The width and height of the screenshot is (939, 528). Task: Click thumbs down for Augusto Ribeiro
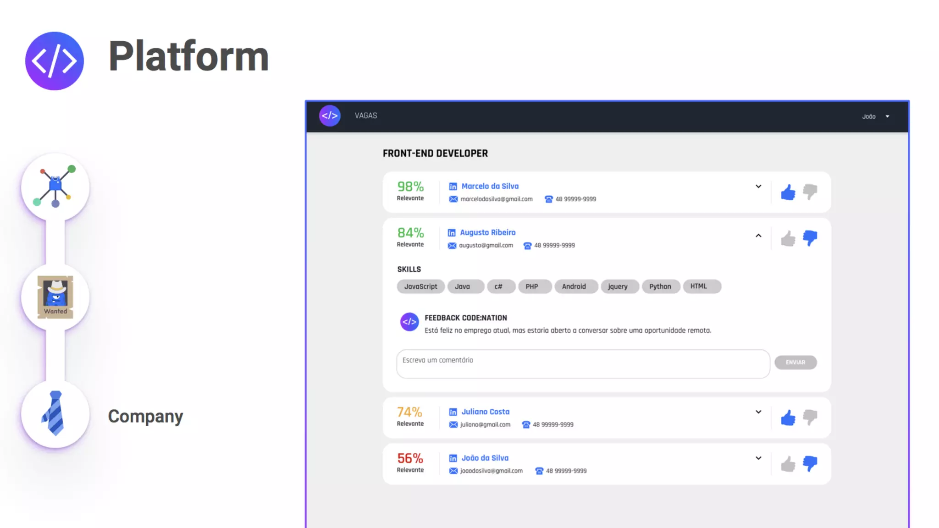810,238
